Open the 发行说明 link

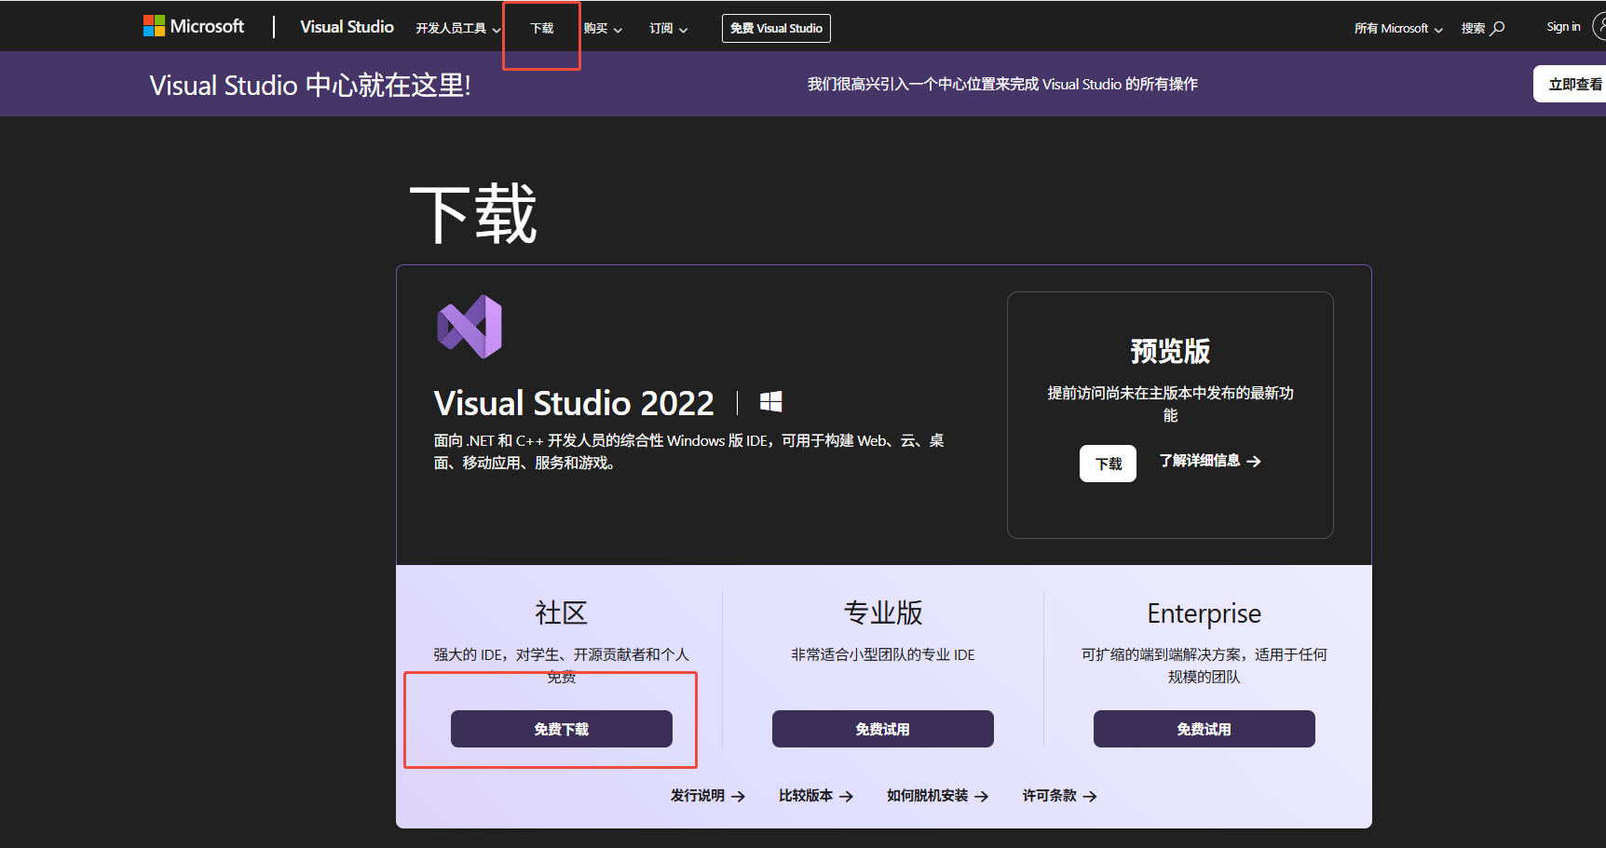707,796
